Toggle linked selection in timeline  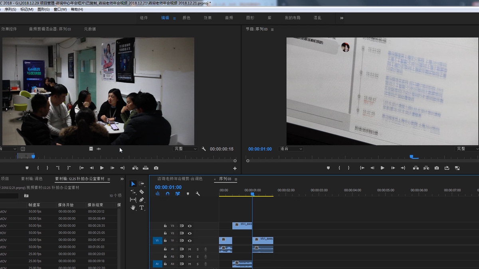pyautogui.click(x=178, y=194)
